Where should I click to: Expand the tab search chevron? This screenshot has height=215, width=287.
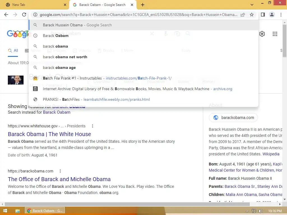(x=252, y=5)
